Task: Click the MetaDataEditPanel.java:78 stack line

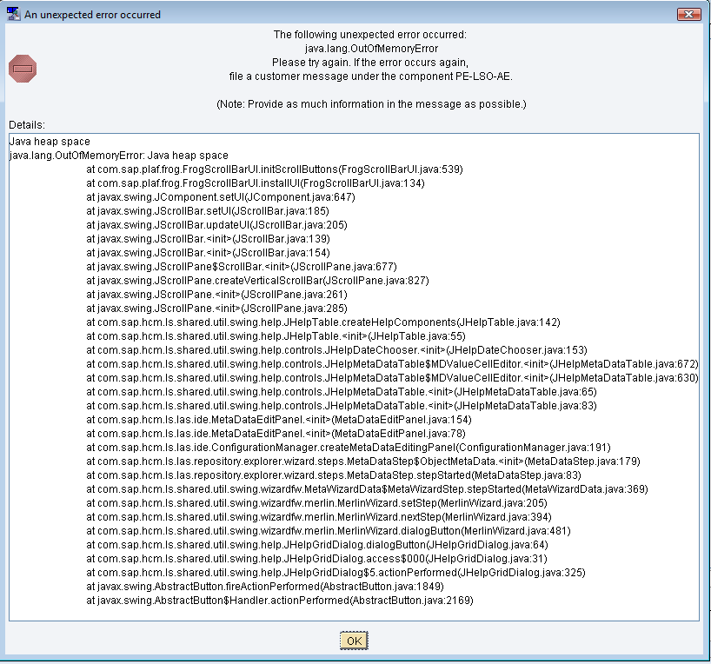Action: click(276, 434)
